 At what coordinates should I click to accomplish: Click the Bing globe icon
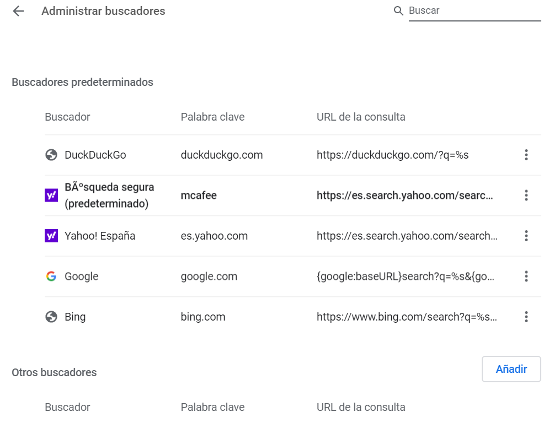pyautogui.click(x=51, y=317)
